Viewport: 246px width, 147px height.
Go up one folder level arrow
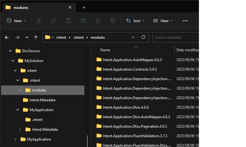36,37
